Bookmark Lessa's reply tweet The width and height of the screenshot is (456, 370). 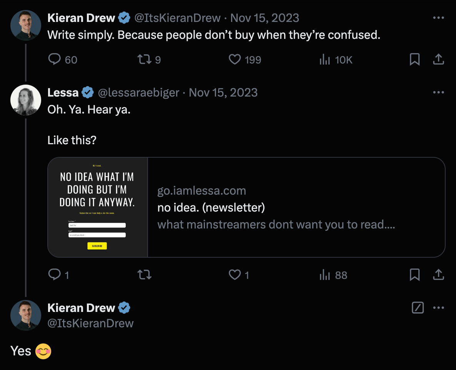(414, 275)
